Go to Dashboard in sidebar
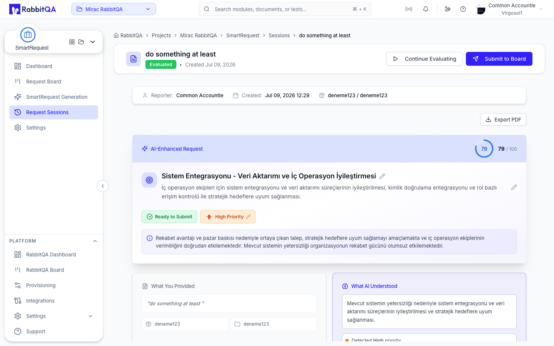This screenshot has width=554, height=346. pos(53,66)
